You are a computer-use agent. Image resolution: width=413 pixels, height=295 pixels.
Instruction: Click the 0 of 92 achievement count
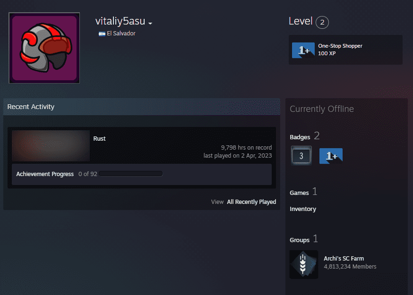click(88, 174)
